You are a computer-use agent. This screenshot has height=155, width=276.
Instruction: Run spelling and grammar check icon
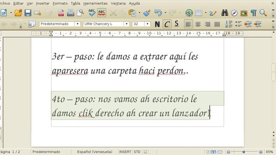pyautogui.click(x=92, y=13)
